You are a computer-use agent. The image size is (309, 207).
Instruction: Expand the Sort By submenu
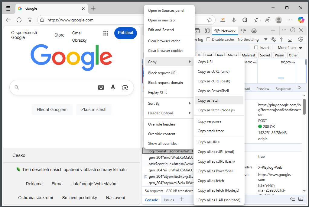click(x=169, y=104)
